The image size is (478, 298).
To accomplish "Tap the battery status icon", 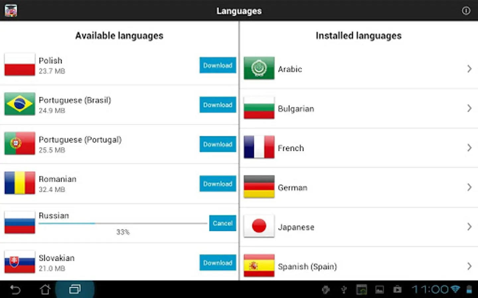I will click(x=469, y=290).
